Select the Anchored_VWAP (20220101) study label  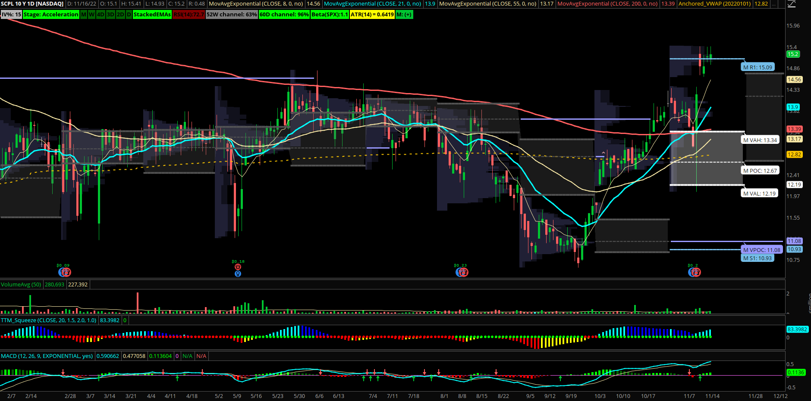(x=714, y=3)
